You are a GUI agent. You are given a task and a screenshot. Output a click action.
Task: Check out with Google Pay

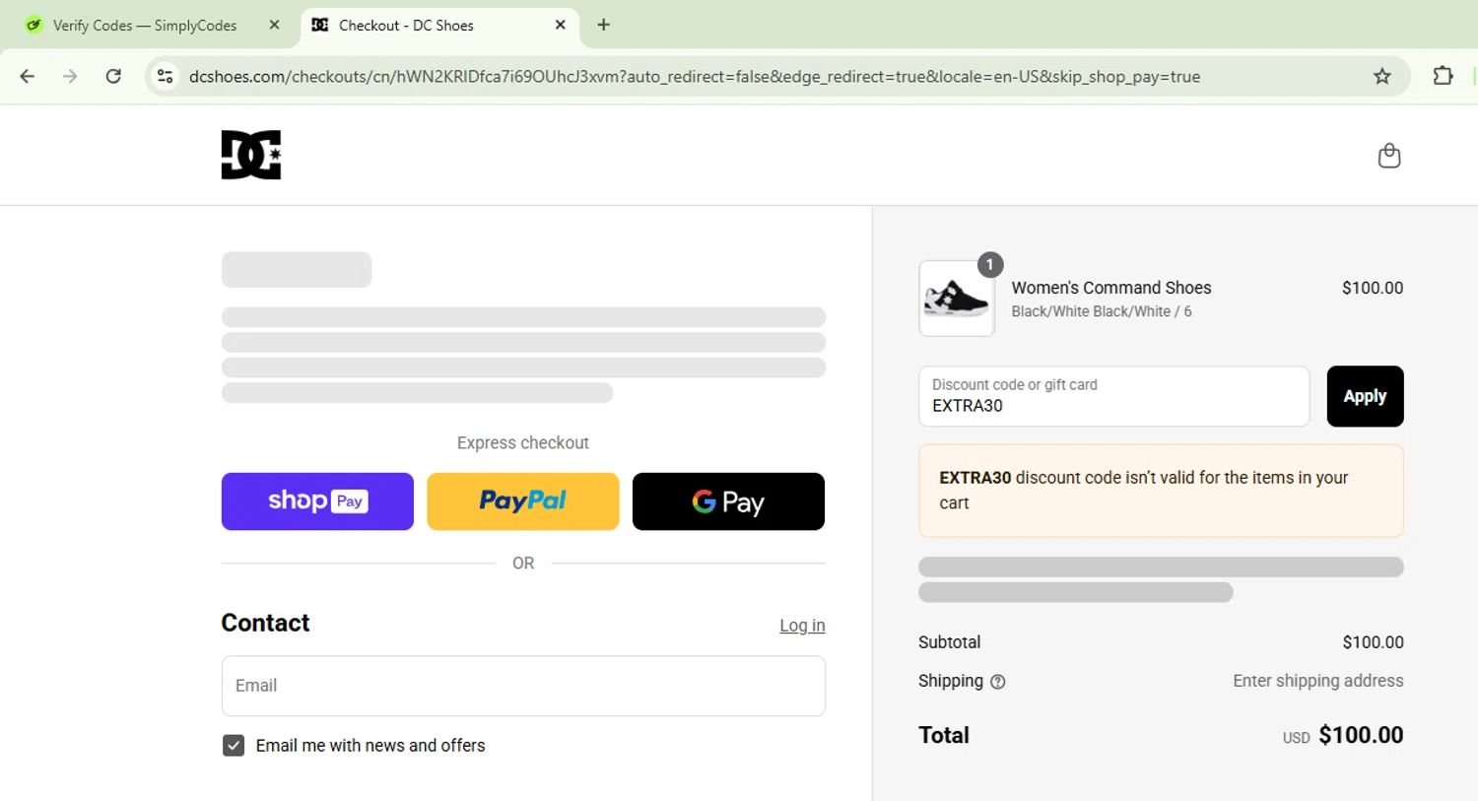tap(728, 501)
